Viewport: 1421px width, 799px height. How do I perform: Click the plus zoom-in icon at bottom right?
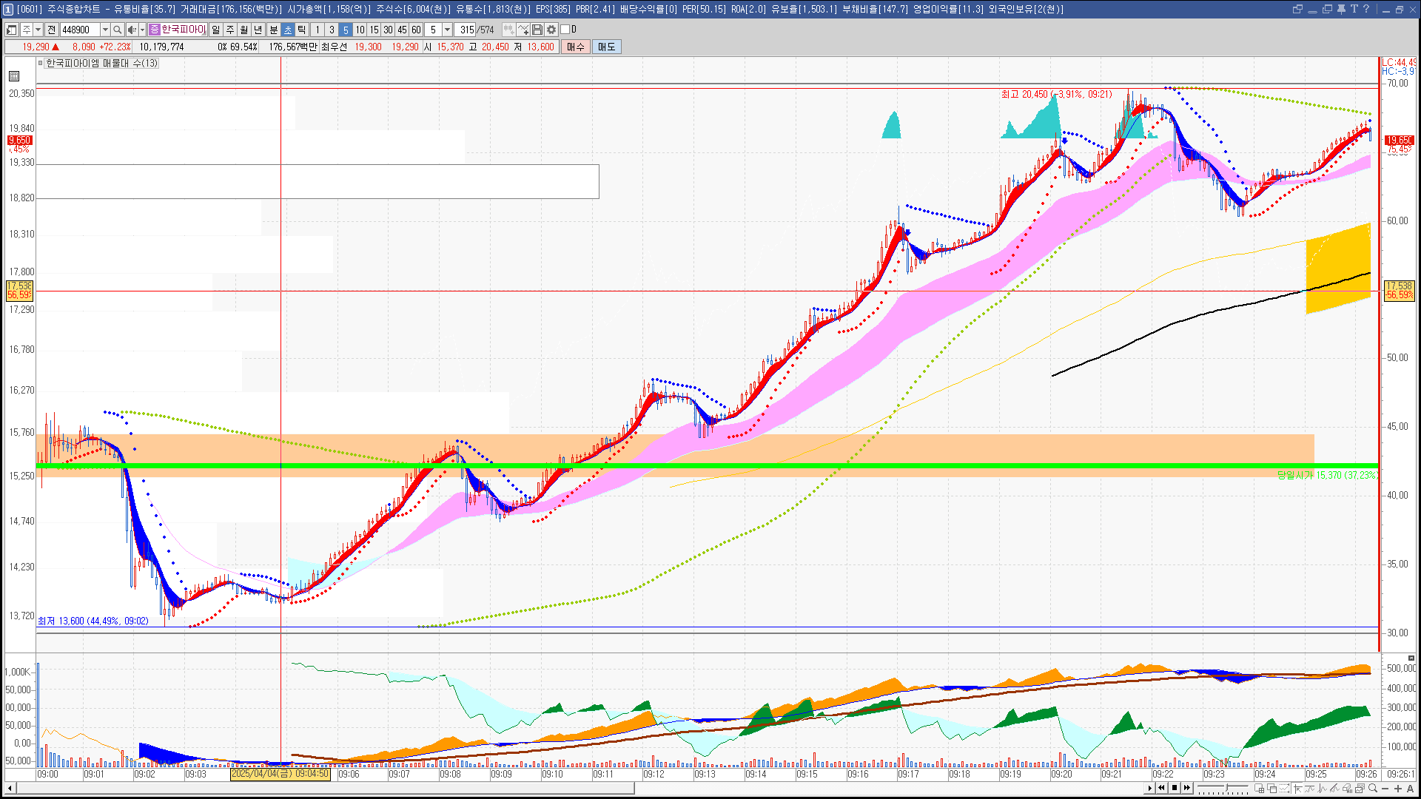(x=1397, y=789)
